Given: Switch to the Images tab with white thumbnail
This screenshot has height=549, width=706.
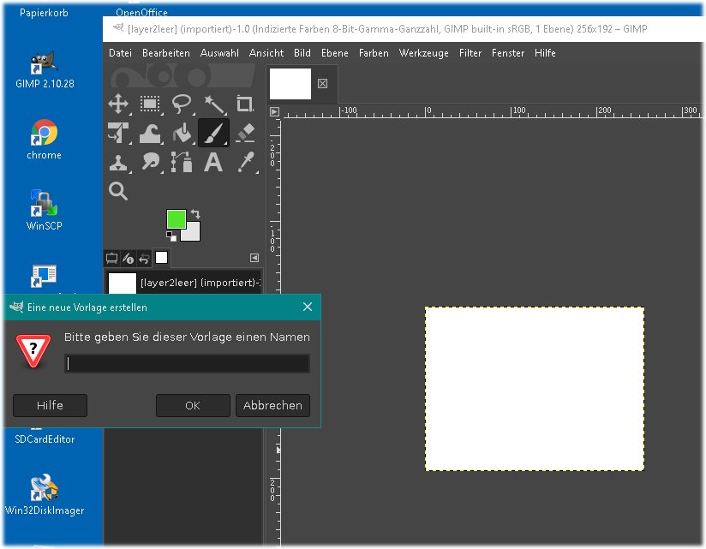Looking at the screenshot, I should pyautogui.click(x=161, y=258).
